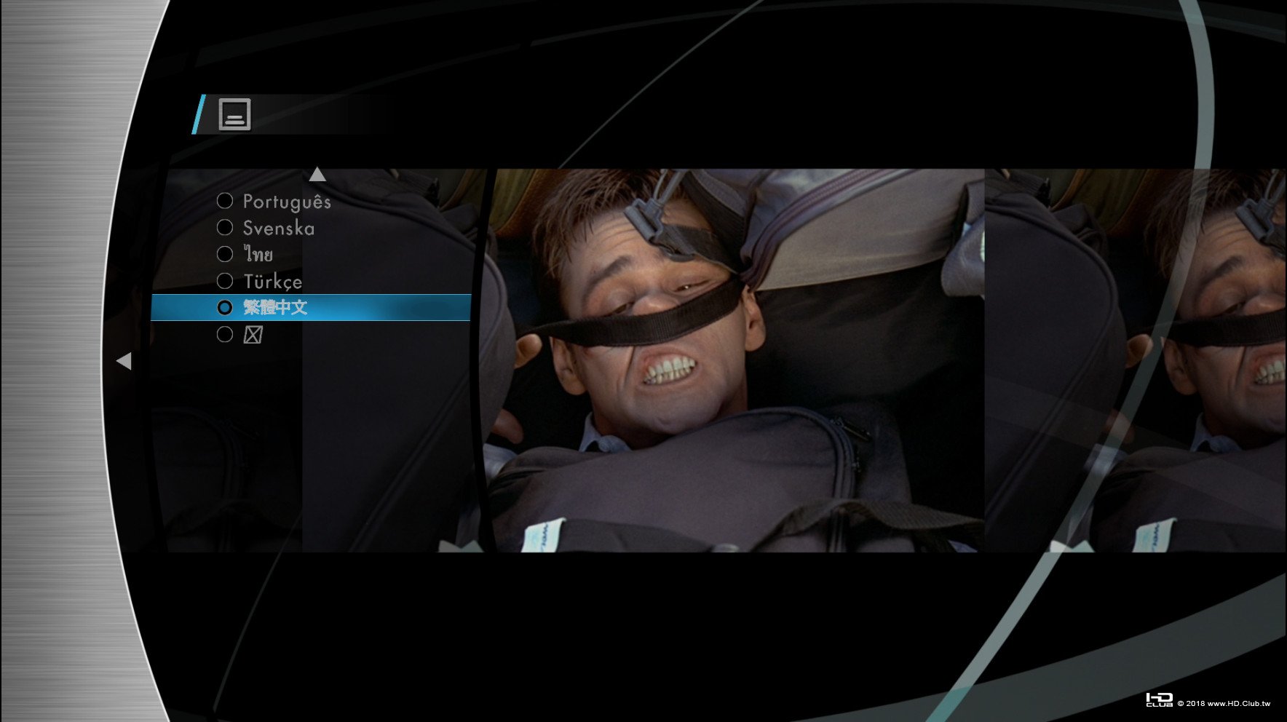This screenshot has width=1287, height=722.
Task: Click the subtitles menu header icon
Action: click(234, 114)
